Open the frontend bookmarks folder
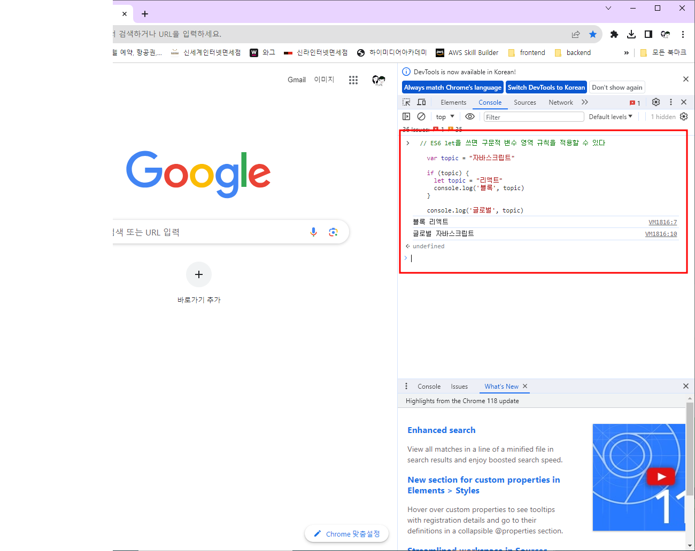The width and height of the screenshot is (695, 551). click(x=527, y=52)
